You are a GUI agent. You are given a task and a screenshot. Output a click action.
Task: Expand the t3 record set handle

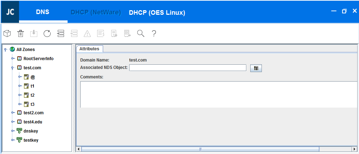tap(20, 104)
